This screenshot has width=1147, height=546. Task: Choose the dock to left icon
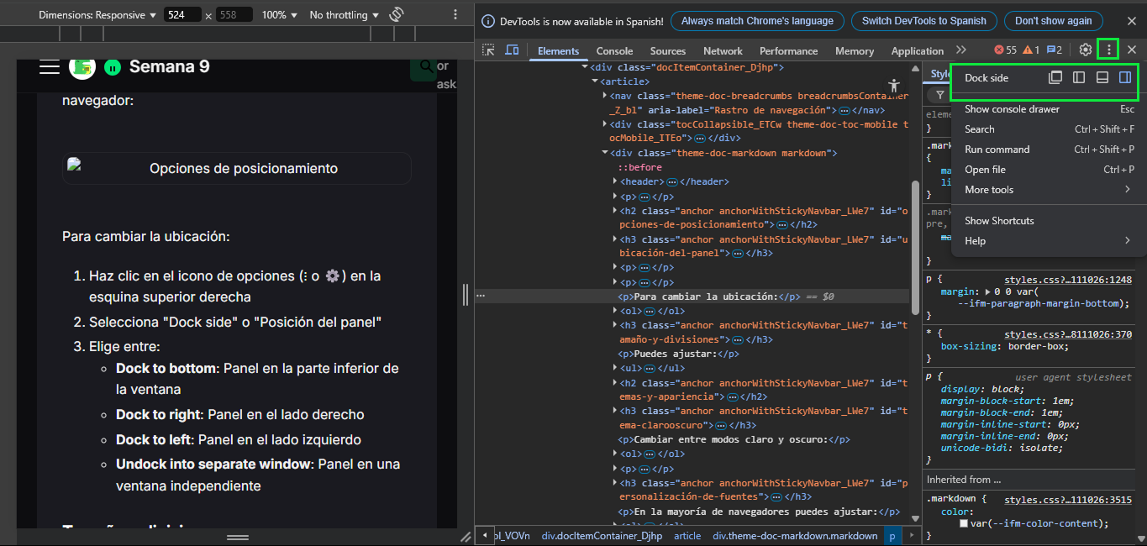tap(1079, 78)
